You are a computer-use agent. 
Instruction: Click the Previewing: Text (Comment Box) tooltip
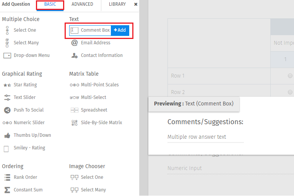(194, 104)
